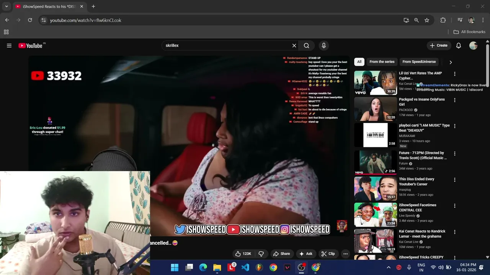Create a Clip of the video

coord(328,254)
